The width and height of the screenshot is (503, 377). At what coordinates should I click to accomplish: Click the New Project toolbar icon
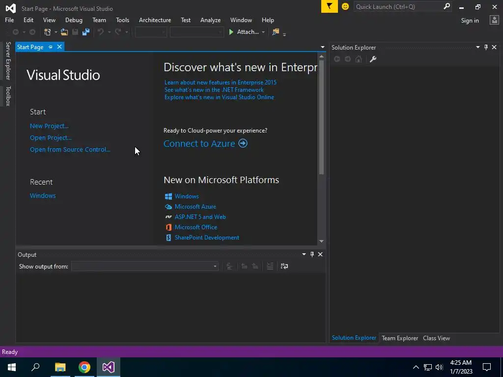click(48, 32)
